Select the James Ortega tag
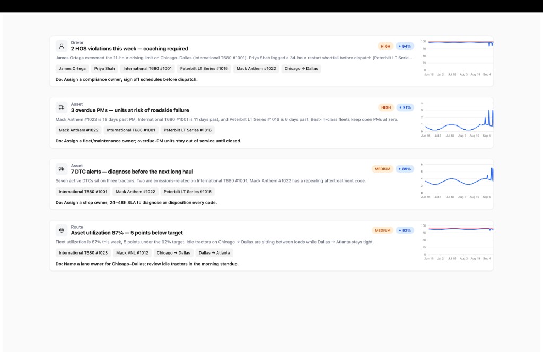 (x=72, y=68)
